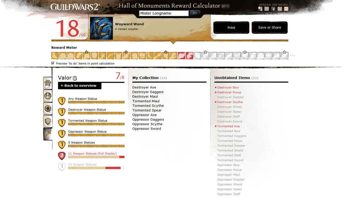346x204 pixels.
Task: Click Tormented Daggers in Unobtained Items
Action: pos(232,136)
